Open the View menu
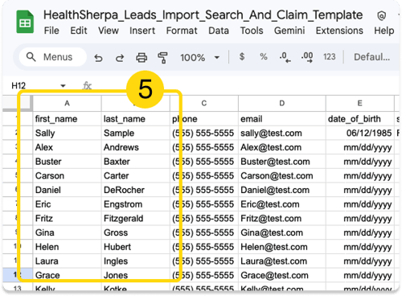 (109, 31)
